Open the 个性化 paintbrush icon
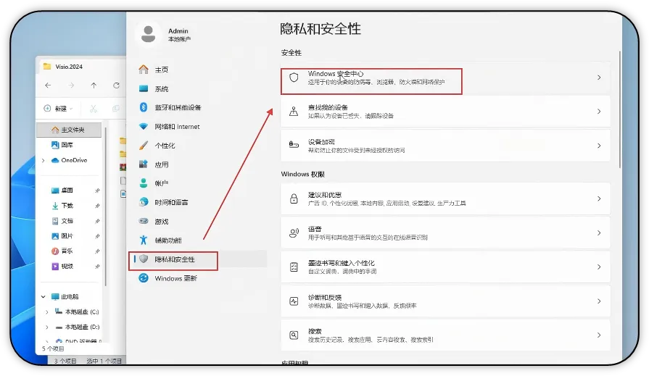Screen dimensions: 649x376 (144, 145)
